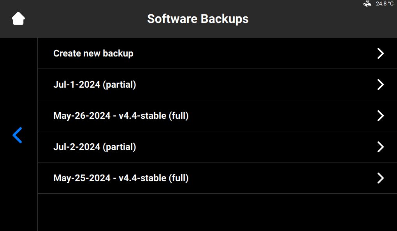Click the word backup in Create new backup

118,53
